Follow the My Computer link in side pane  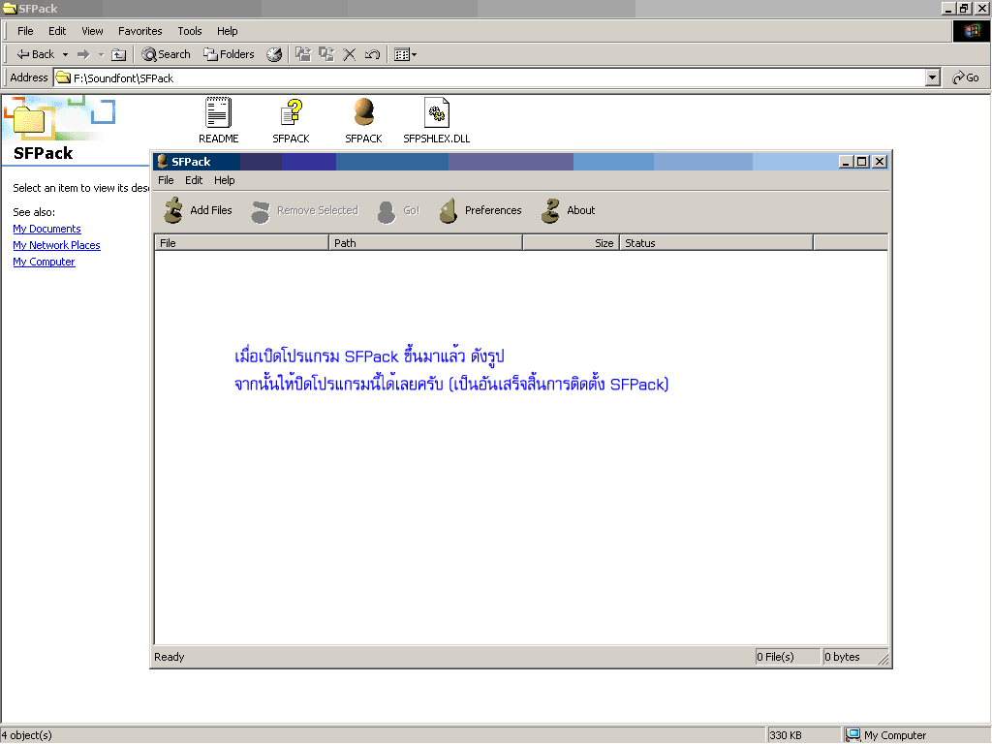(x=44, y=262)
